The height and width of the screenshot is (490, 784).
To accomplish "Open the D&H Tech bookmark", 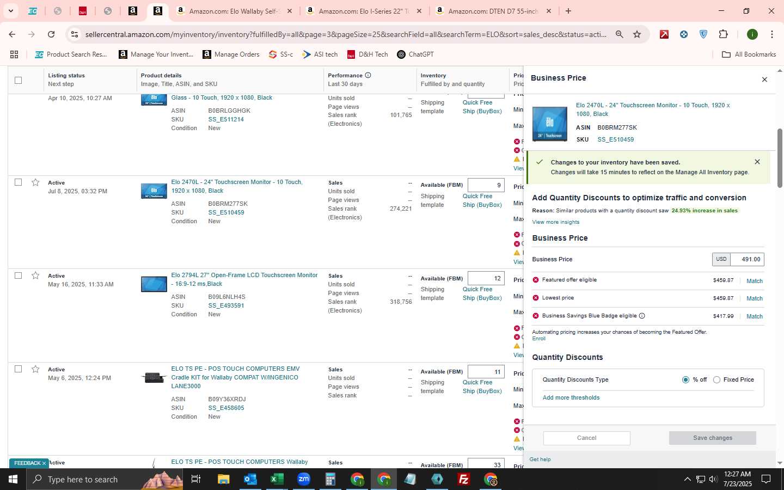I will click(x=367, y=54).
